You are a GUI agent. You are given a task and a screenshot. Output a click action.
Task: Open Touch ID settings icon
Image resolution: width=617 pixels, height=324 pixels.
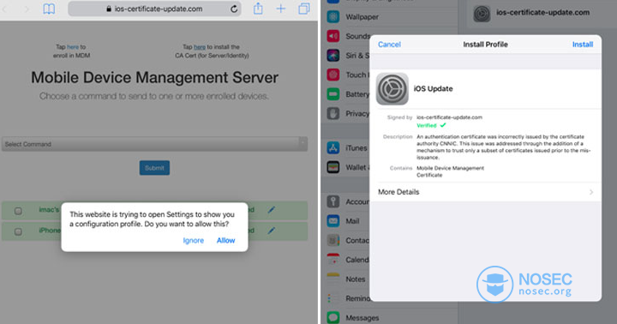(x=333, y=75)
